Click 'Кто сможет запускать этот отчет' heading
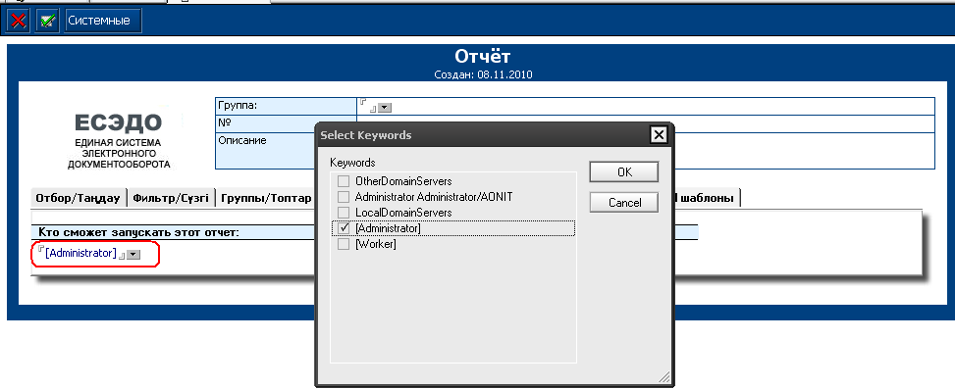The image size is (955, 389). point(138,231)
